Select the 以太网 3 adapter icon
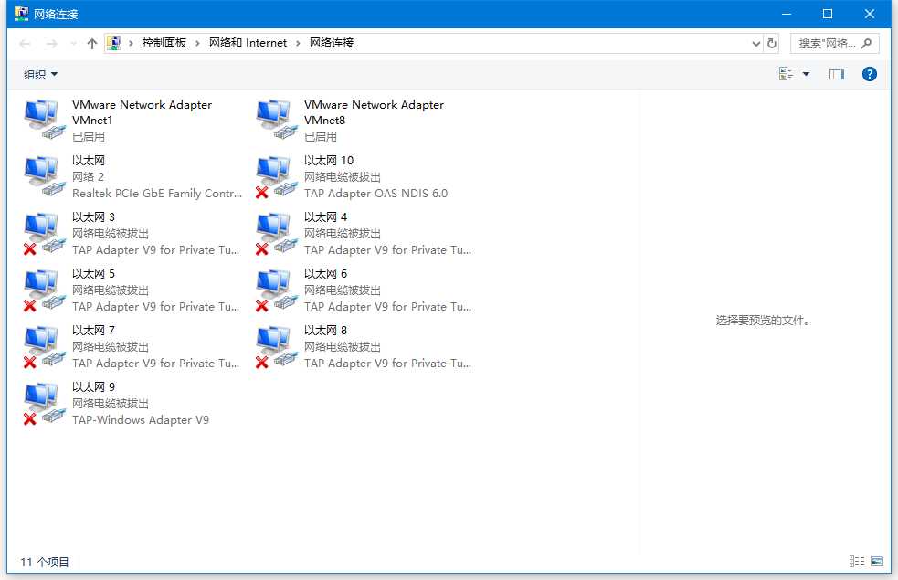 44,233
